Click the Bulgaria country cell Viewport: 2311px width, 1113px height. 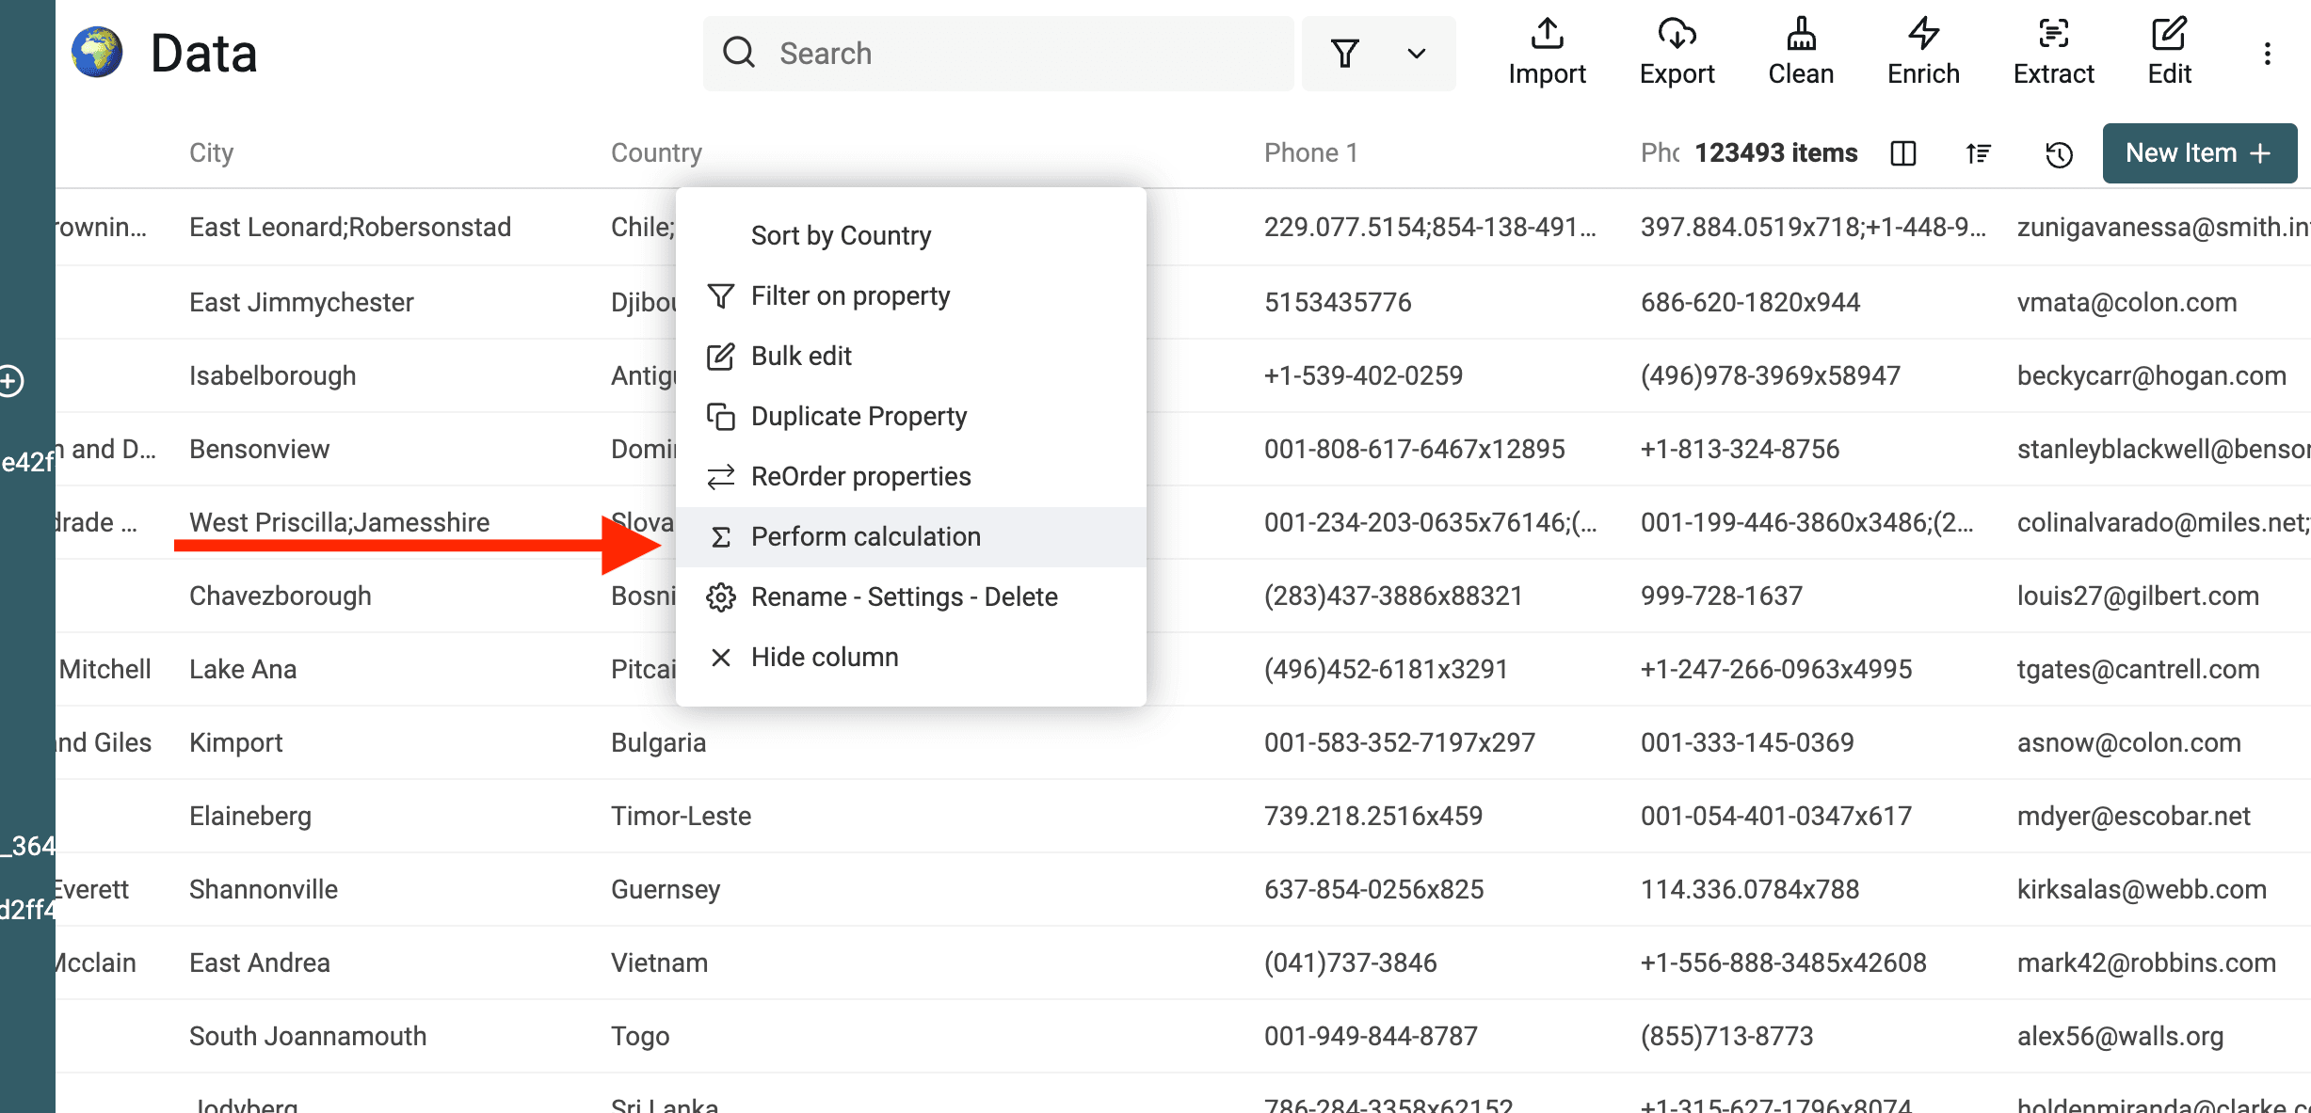click(x=658, y=742)
